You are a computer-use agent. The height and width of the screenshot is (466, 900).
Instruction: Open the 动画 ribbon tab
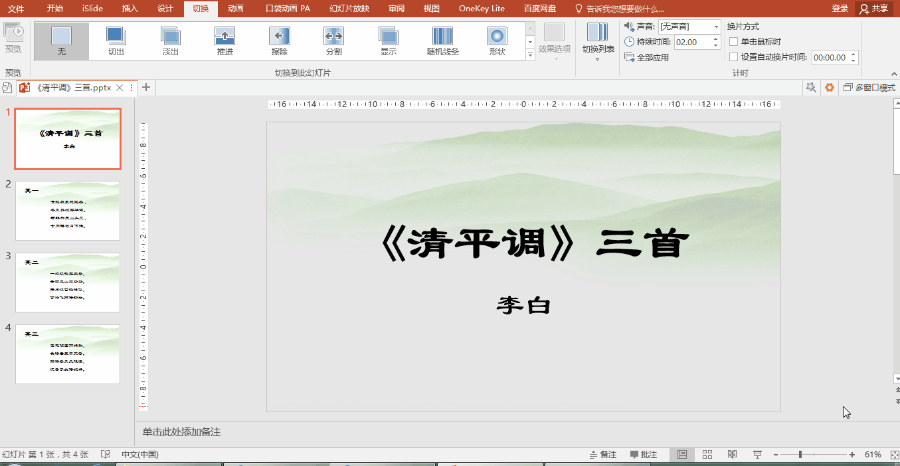coord(235,9)
